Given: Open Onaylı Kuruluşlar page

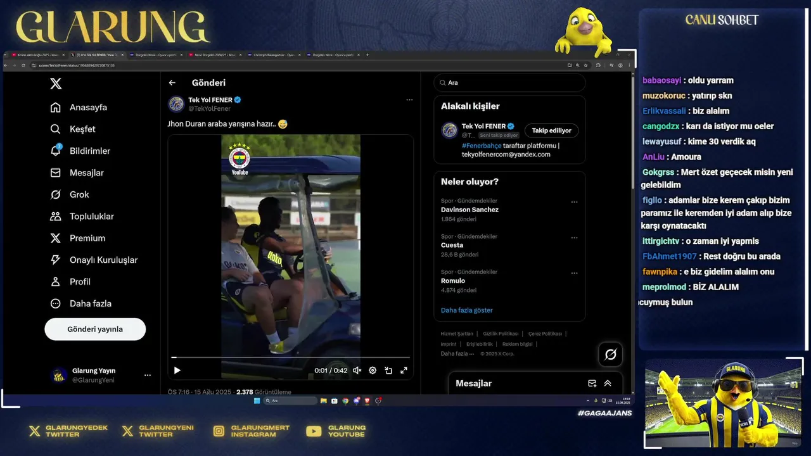Looking at the screenshot, I should point(94,260).
